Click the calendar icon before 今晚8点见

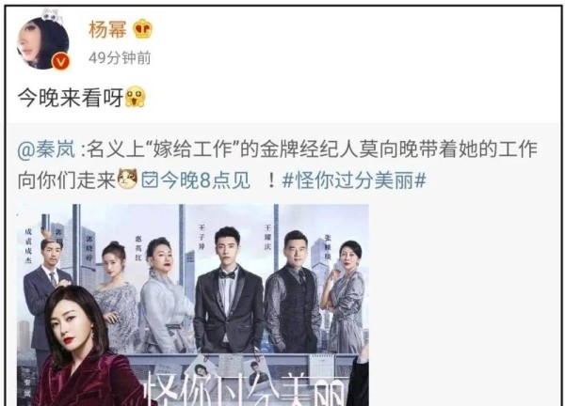(150, 180)
